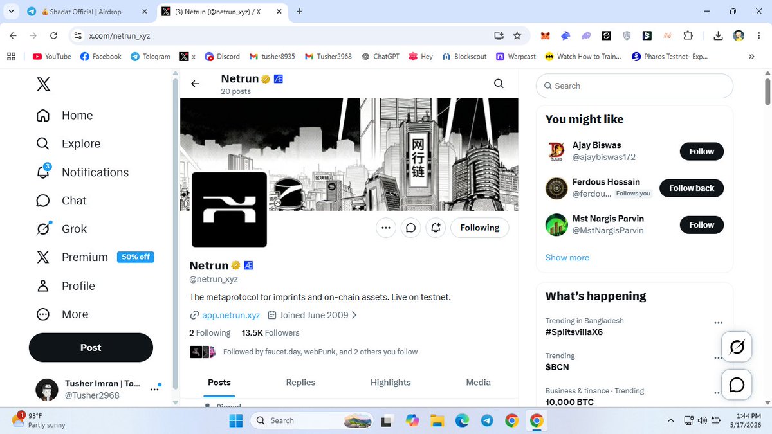
Task: Open MetaMask extension icon
Action: pos(545,36)
